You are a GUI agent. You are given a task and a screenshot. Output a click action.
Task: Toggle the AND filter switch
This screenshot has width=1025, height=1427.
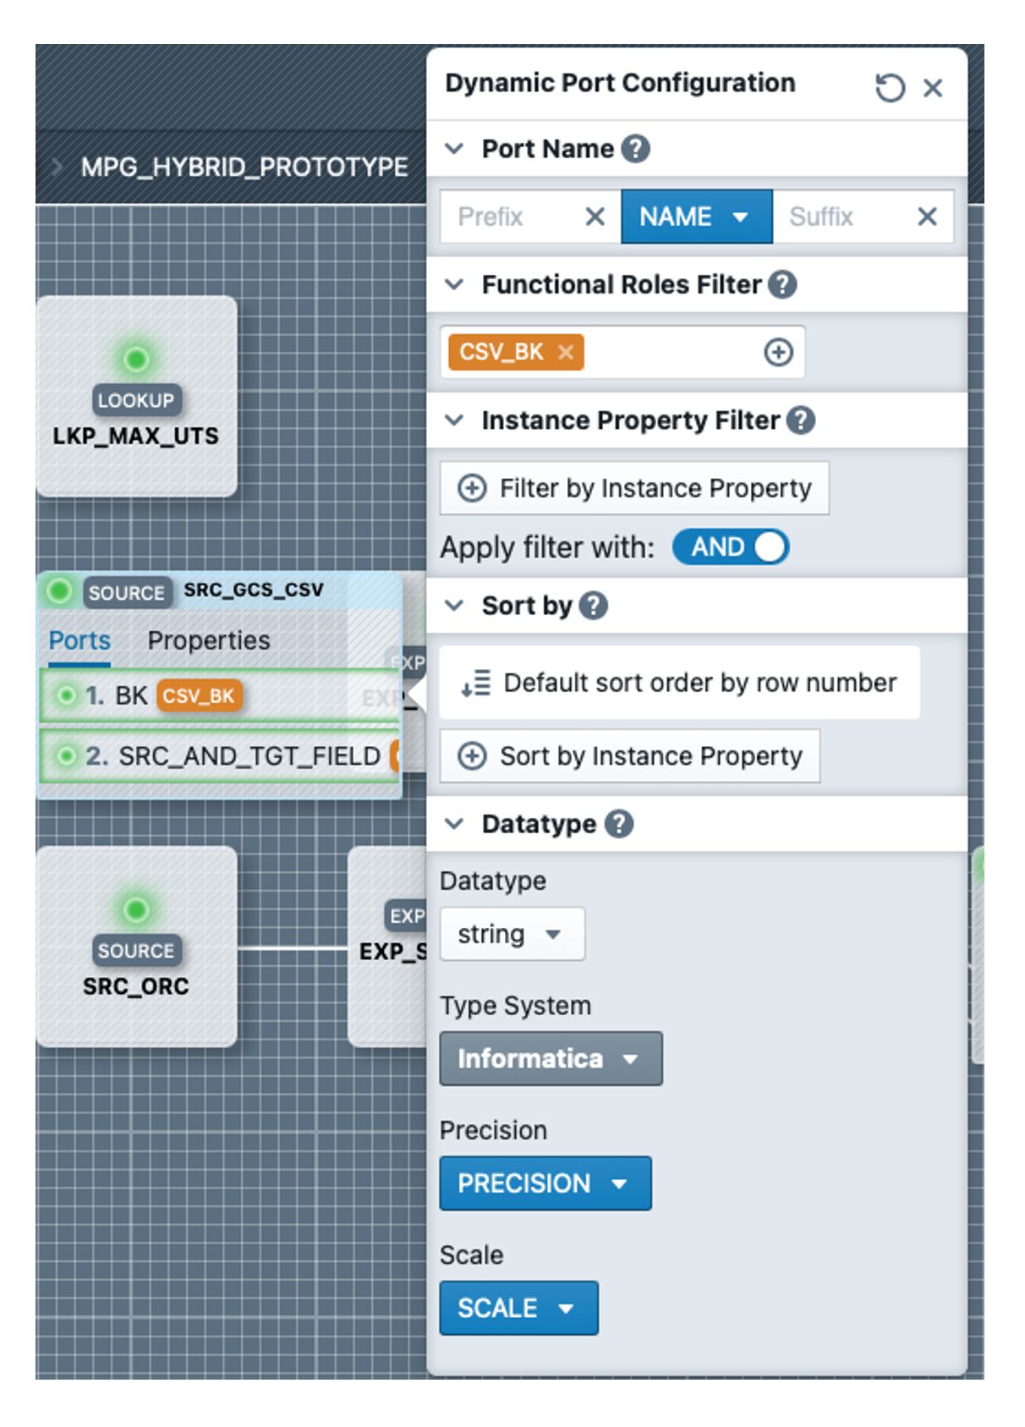click(x=731, y=547)
